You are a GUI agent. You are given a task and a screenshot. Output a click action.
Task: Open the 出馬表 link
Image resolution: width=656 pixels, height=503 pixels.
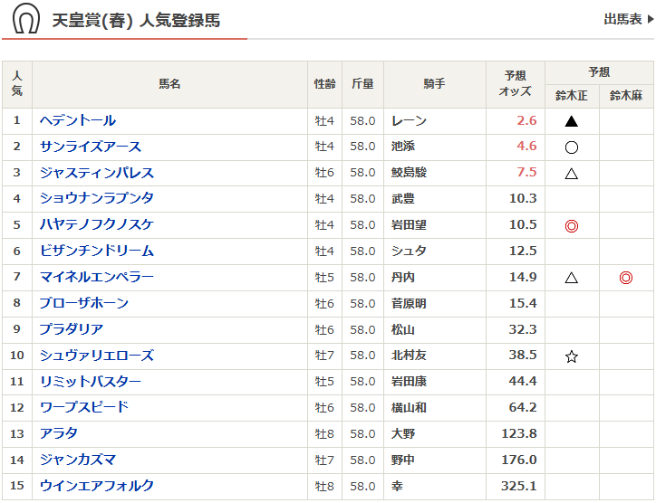tap(629, 19)
